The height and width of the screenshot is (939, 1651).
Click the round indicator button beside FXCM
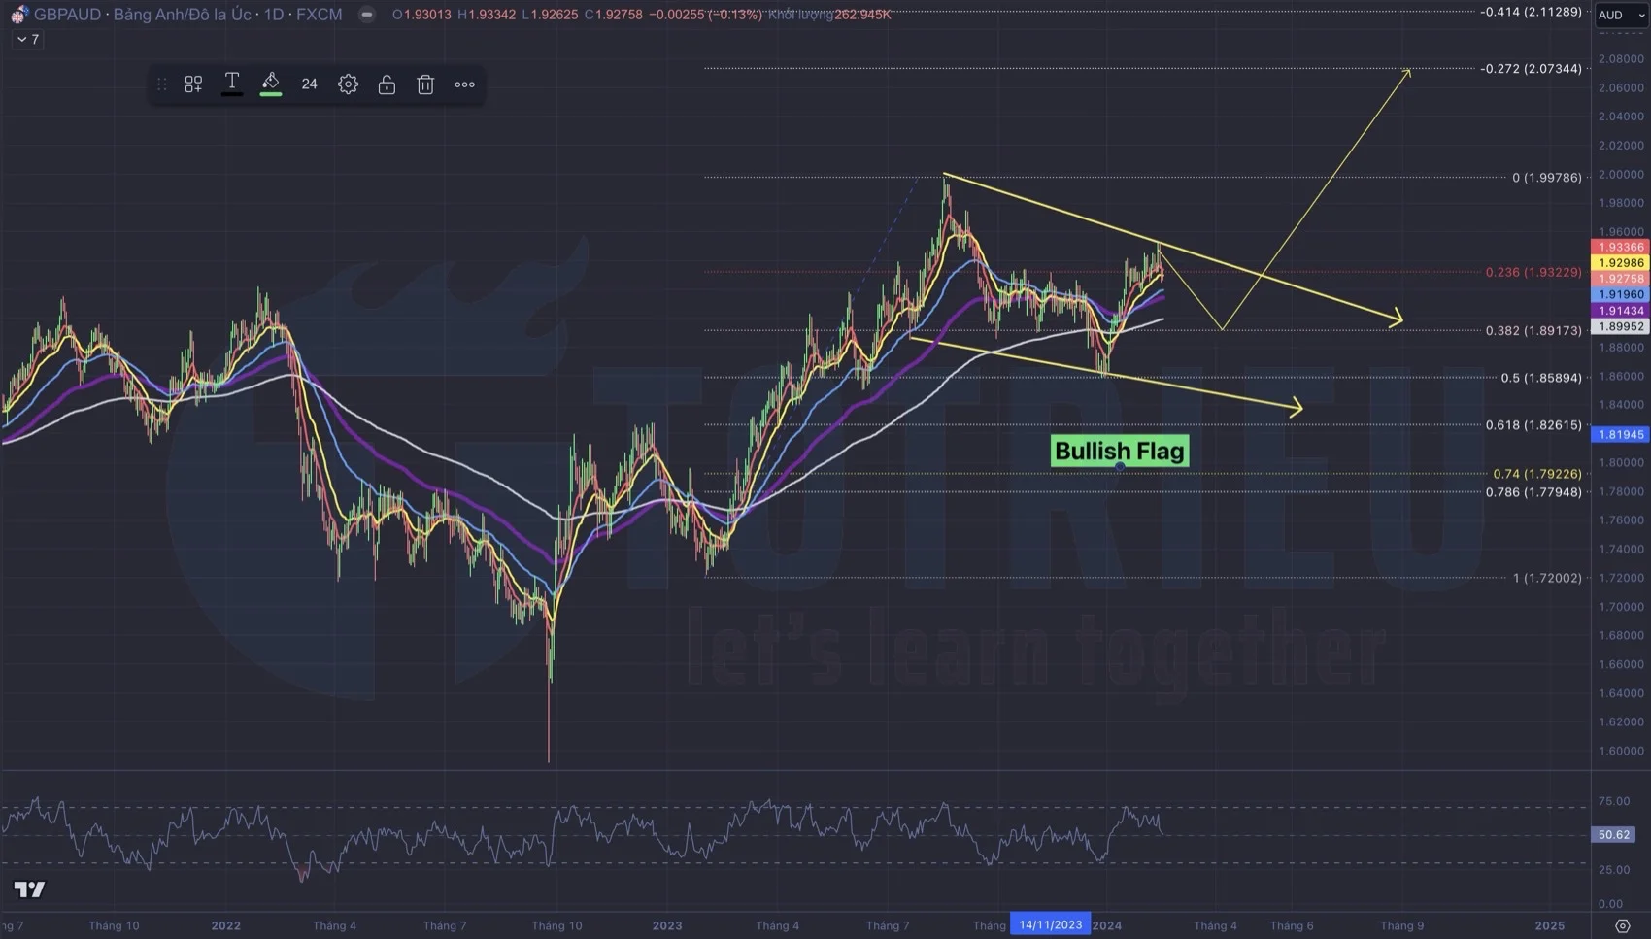[366, 15]
